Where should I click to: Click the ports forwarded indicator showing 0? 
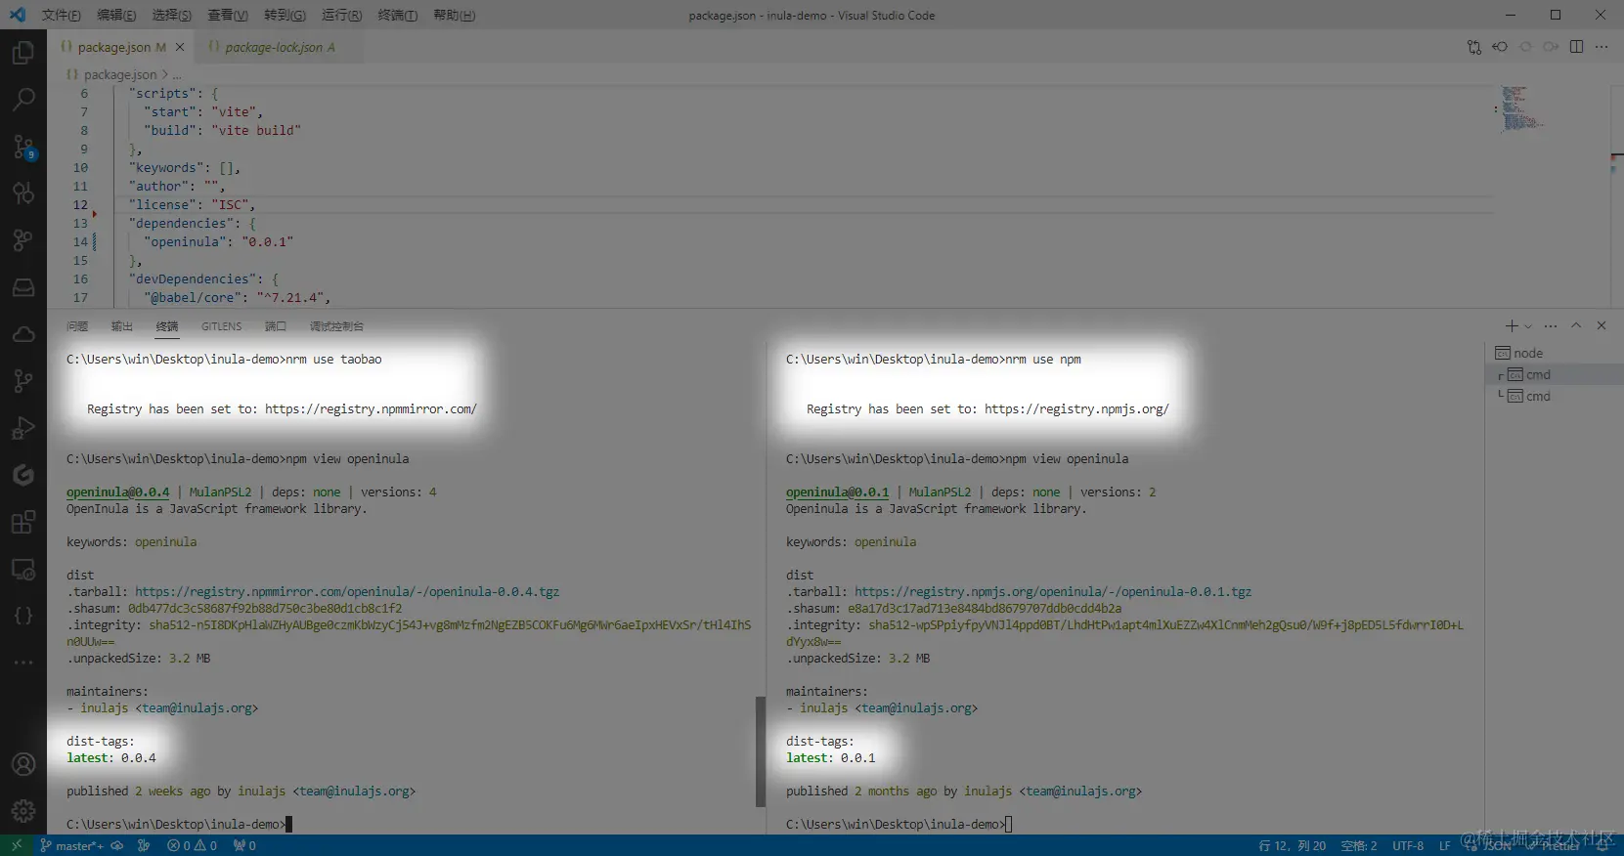coord(244,845)
